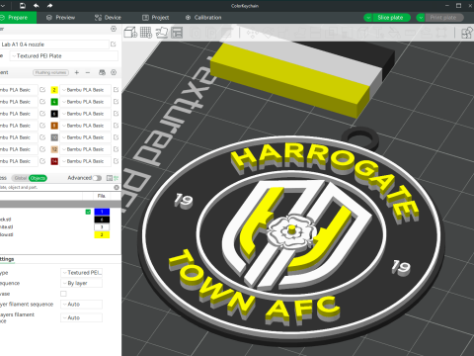This screenshot has width=474, height=356.
Task: Click the compare presets icon beside Advanced
Action: 110,178
